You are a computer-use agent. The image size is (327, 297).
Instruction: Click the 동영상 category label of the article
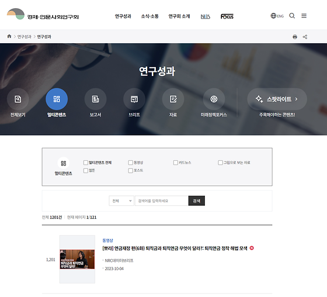(107, 240)
